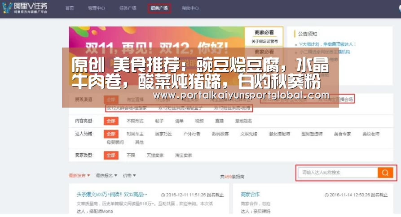
Task: Select 全部 in the 内容类型 row
Action: tap(111, 121)
